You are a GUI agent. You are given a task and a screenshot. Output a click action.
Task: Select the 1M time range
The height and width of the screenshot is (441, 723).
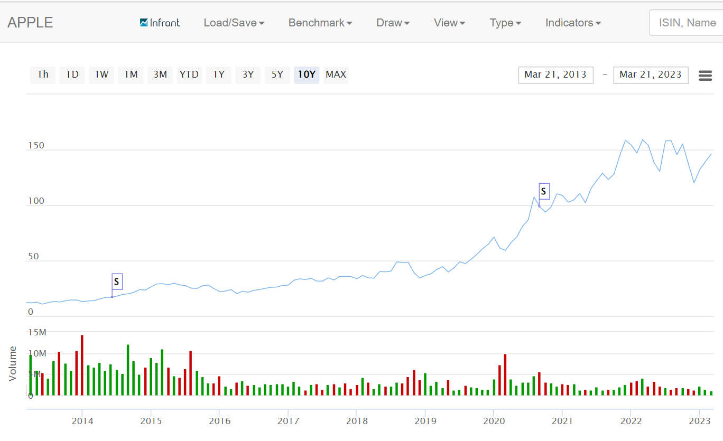click(x=131, y=74)
